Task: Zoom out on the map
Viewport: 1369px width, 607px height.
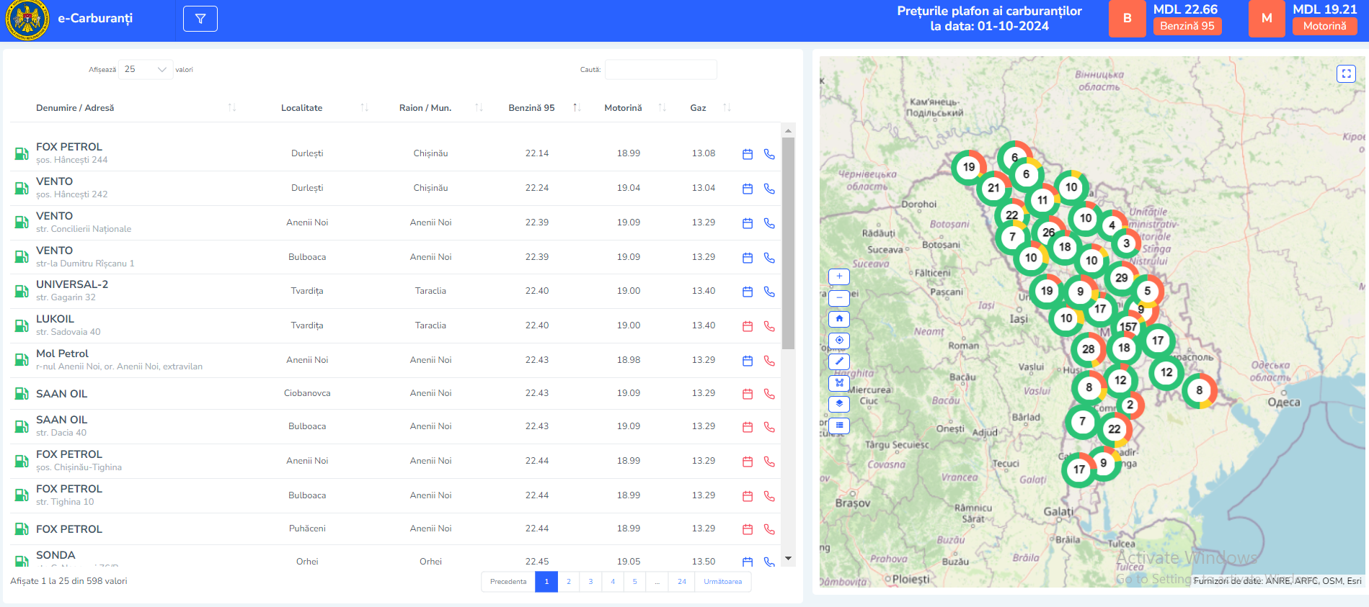Action: tap(839, 297)
